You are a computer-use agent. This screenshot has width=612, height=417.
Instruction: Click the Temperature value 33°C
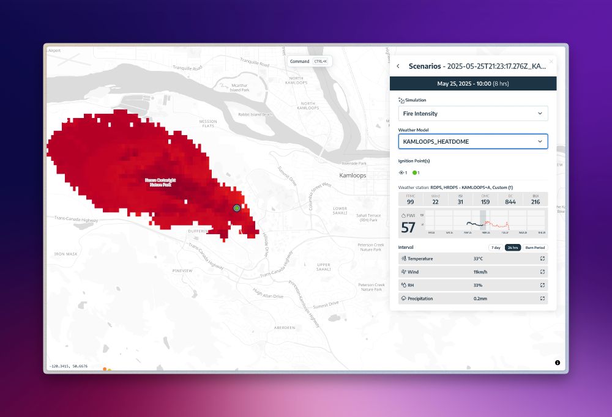point(479,259)
